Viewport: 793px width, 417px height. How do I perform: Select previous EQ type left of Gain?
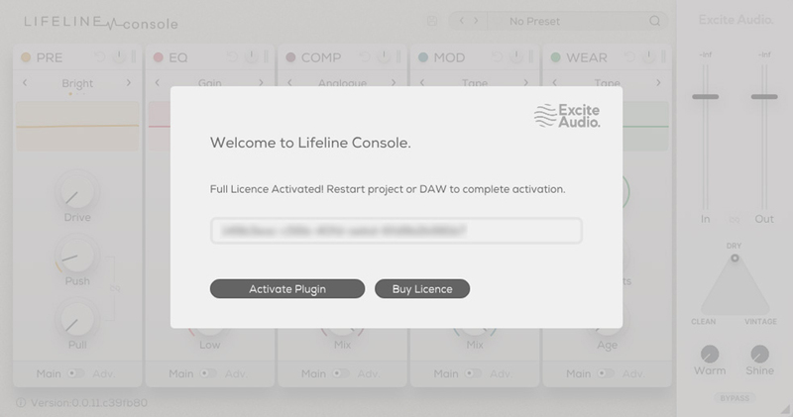point(158,82)
